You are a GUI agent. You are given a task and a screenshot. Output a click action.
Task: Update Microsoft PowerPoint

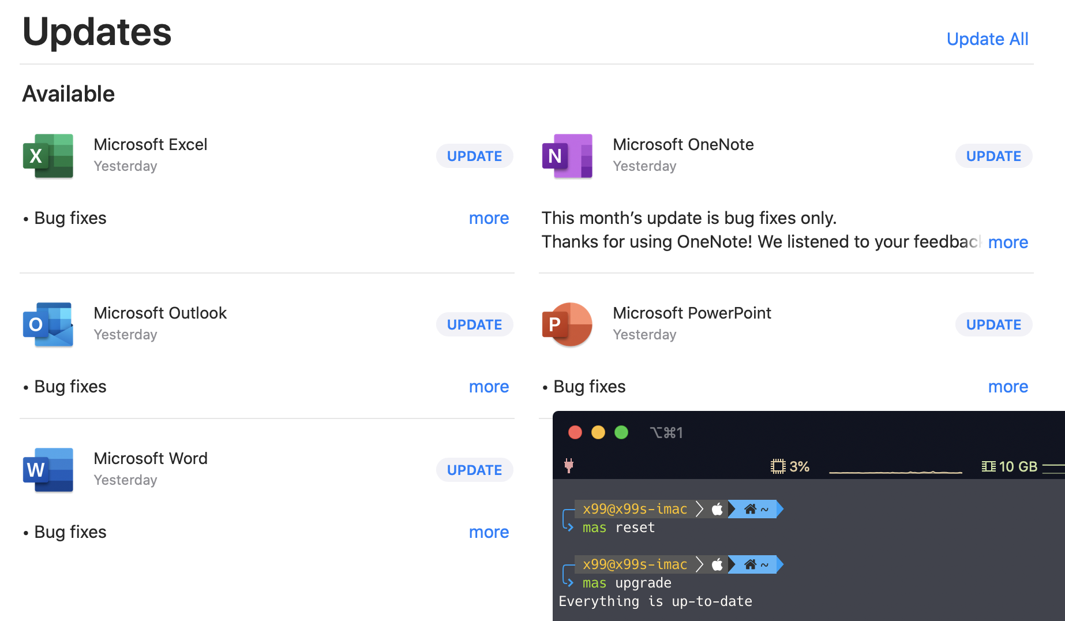point(993,324)
